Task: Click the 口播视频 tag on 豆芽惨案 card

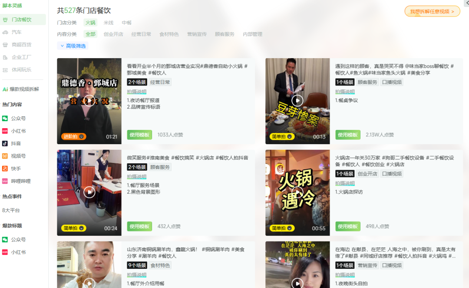Action: 392,82
